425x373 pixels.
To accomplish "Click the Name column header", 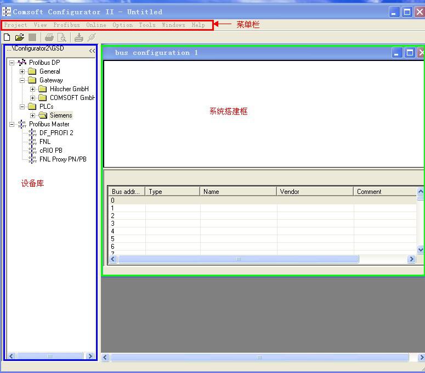I will 238,191.
